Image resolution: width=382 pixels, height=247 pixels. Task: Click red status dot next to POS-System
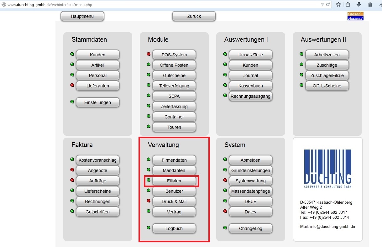coord(149,54)
